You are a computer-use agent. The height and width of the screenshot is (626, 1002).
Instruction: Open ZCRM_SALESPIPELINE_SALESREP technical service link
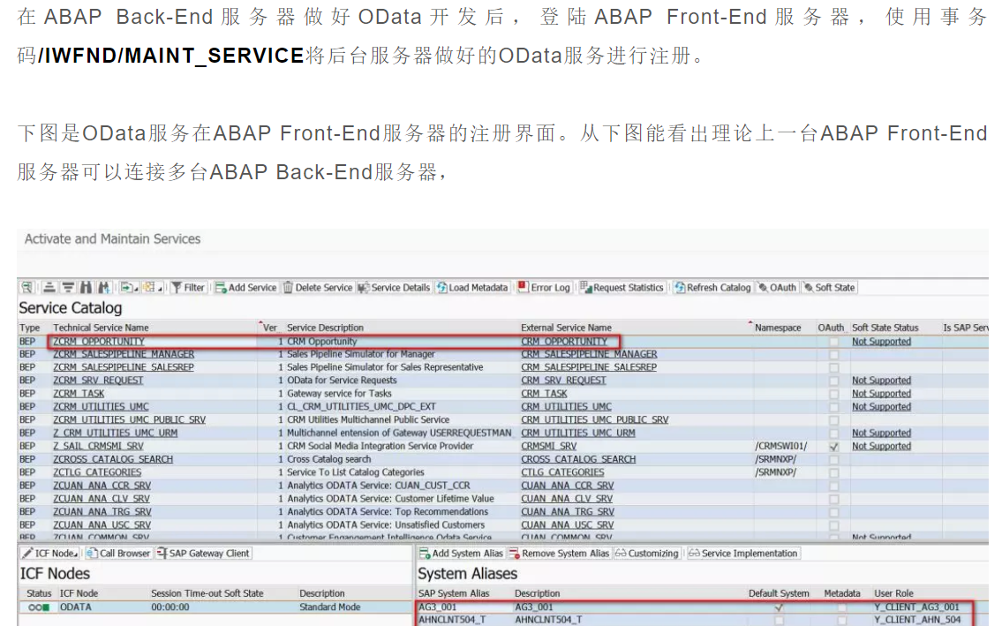pos(124,367)
